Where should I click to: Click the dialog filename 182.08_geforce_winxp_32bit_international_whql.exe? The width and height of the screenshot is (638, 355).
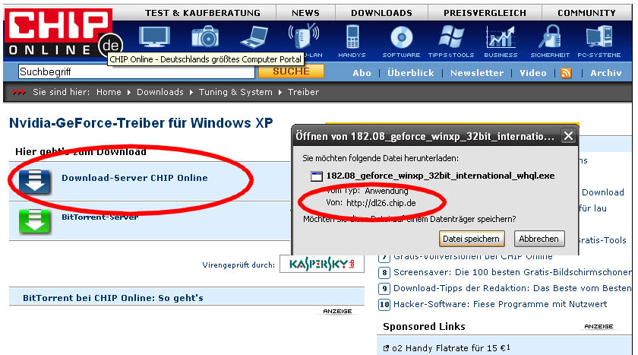click(441, 176)
